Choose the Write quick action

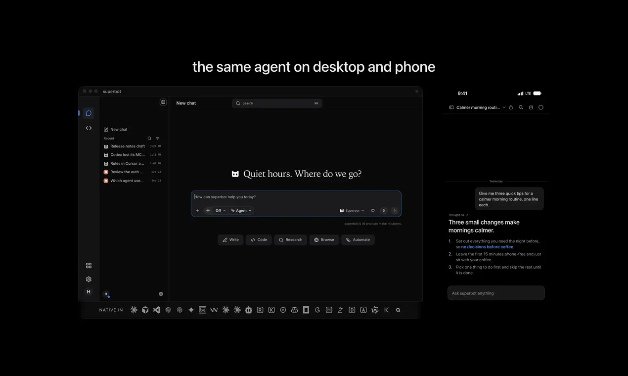point(230,240)
